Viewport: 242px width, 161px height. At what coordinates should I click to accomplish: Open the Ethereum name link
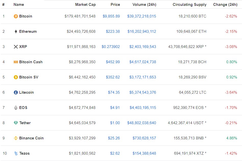28,31
